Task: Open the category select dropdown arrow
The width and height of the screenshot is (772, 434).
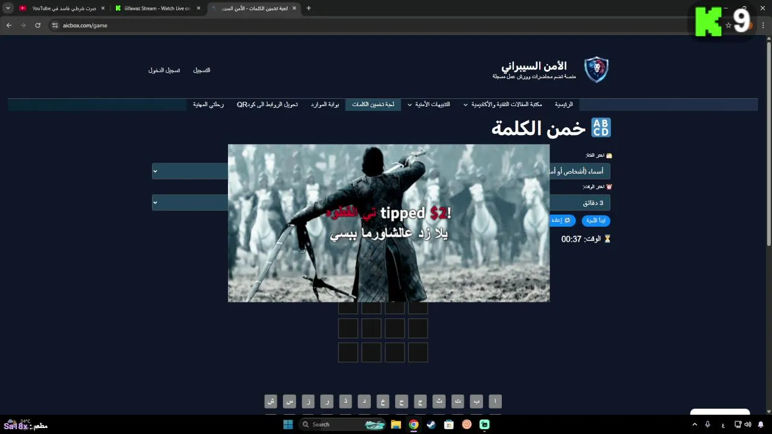Action: pyautogui.click(x=155, y=171)
